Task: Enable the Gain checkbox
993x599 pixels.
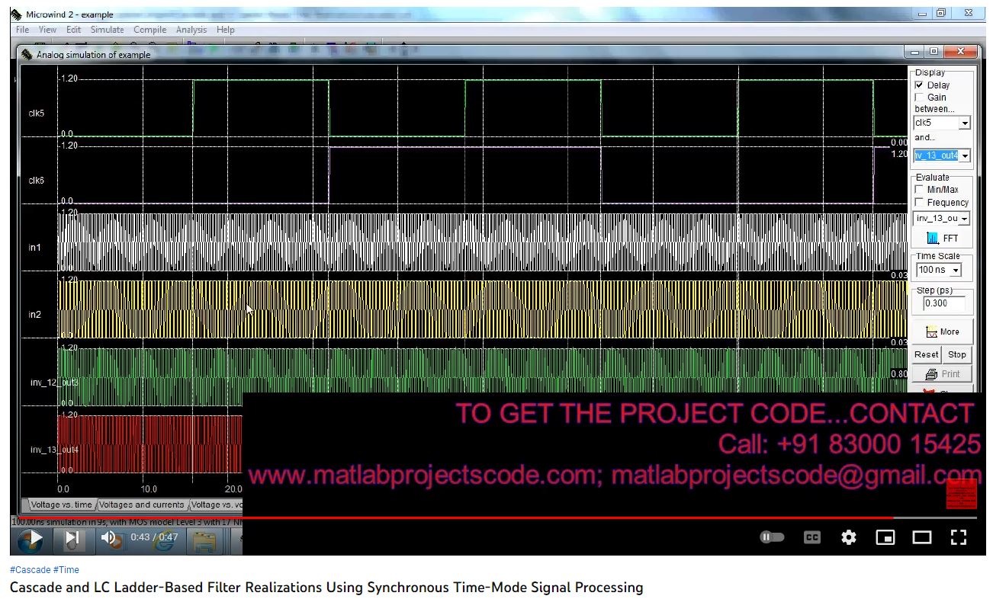Action: point(919,98)
